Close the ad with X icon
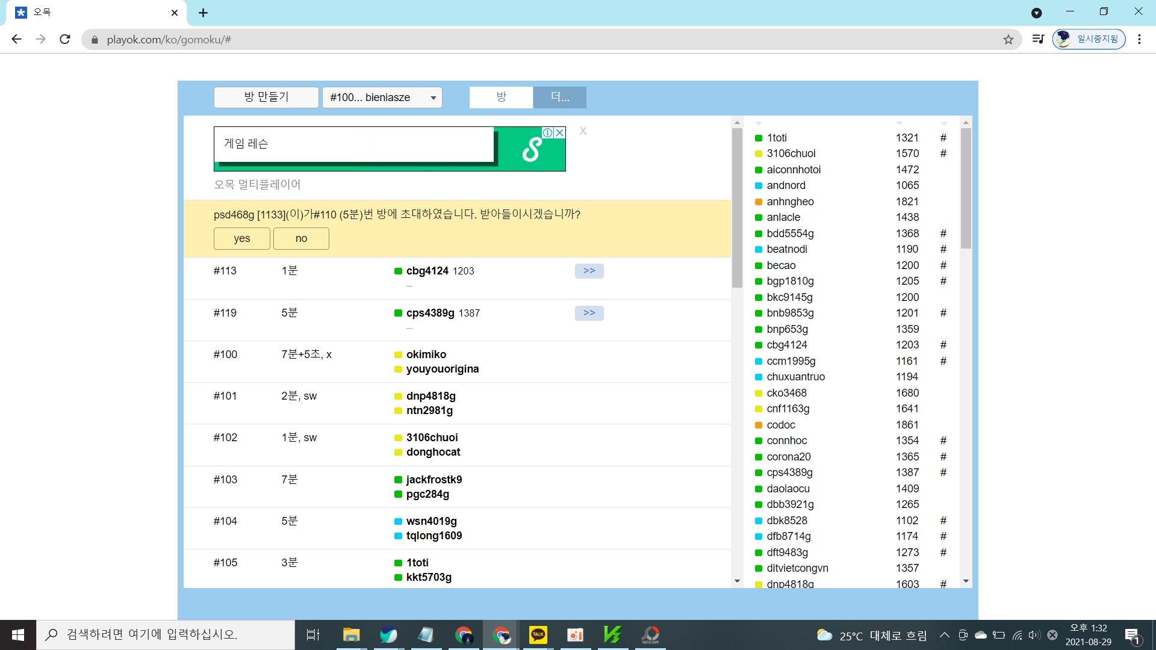 pyautogui.click(x=559, y=132)
